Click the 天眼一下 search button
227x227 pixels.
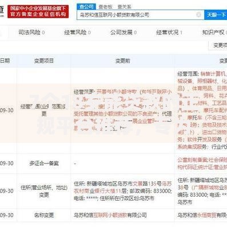[216, 15]
